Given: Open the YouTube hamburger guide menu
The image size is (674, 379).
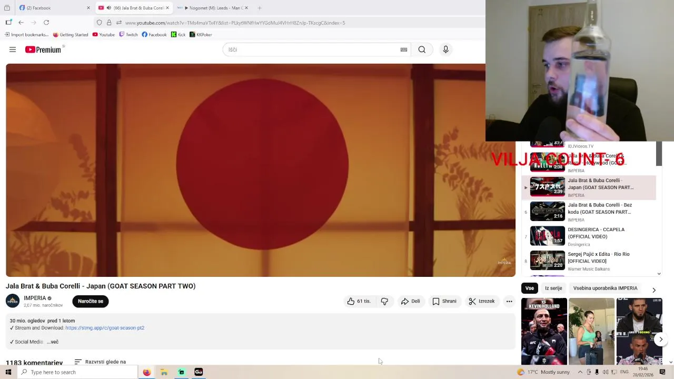Looking at the screenshot, I should [x=13, y=49].
